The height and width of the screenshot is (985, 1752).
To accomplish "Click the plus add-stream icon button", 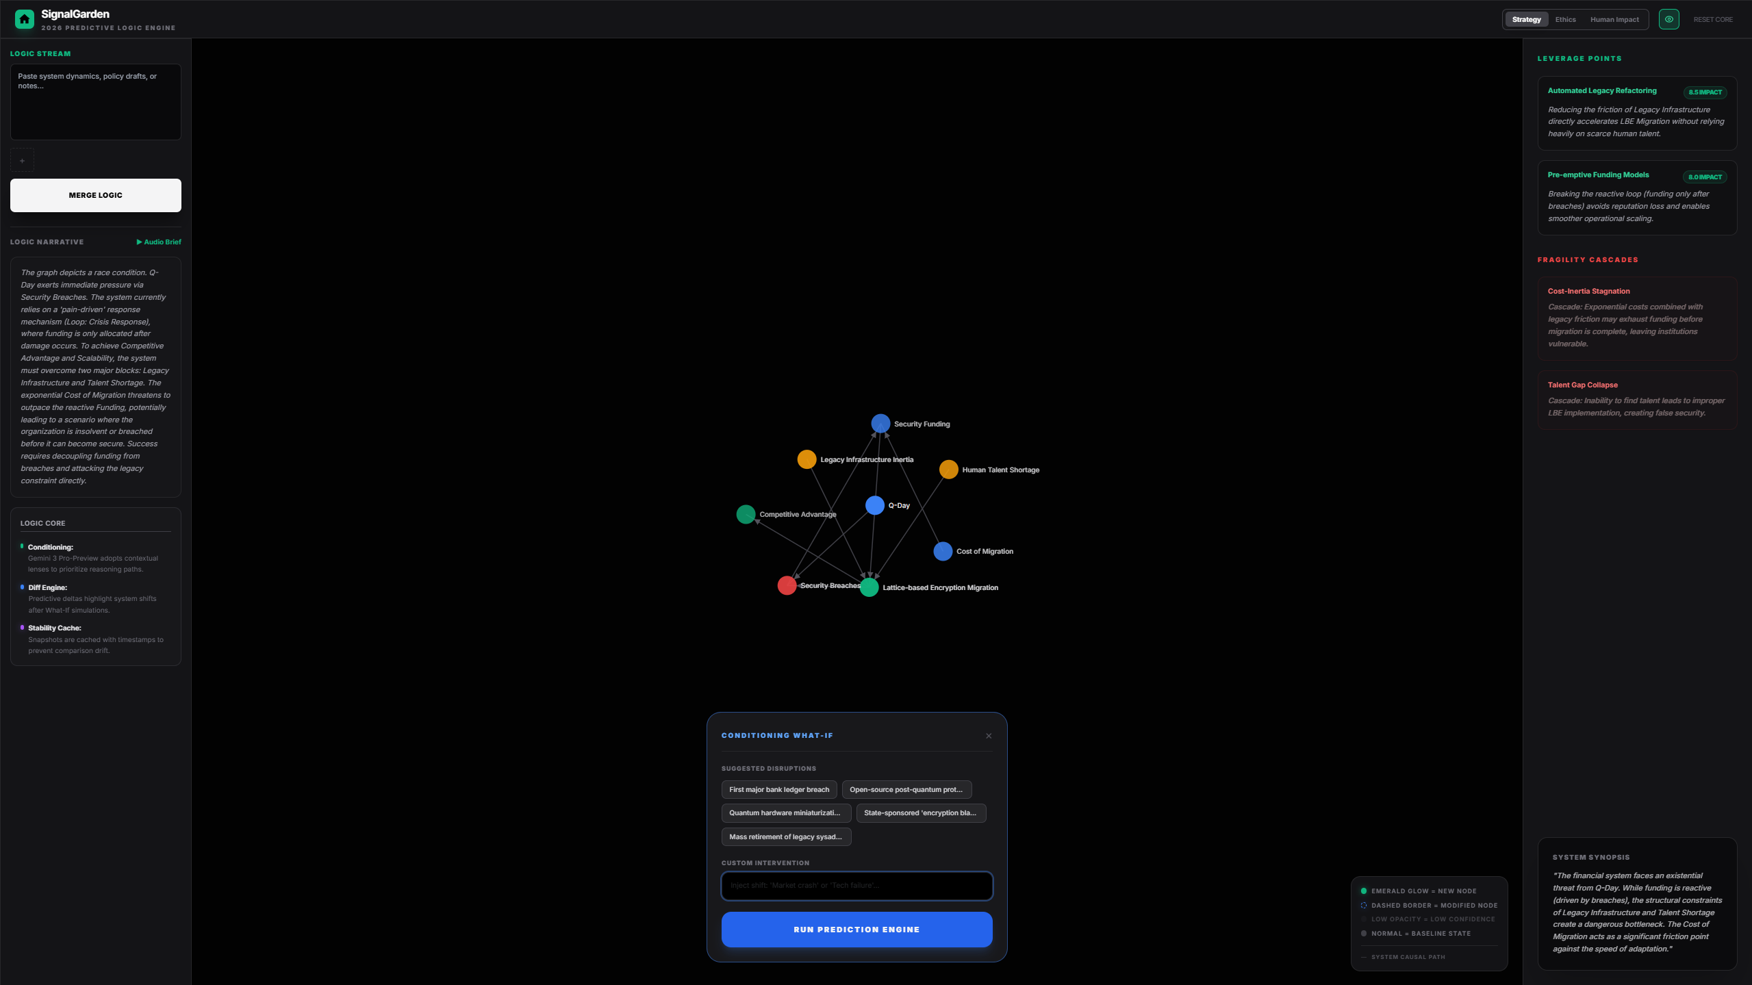I will point(22,161).
